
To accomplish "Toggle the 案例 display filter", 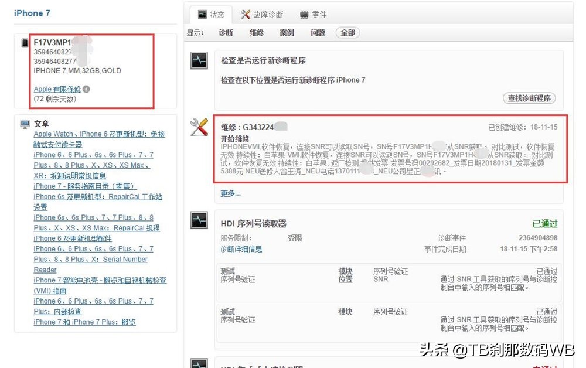I will [x=287, y=33].
